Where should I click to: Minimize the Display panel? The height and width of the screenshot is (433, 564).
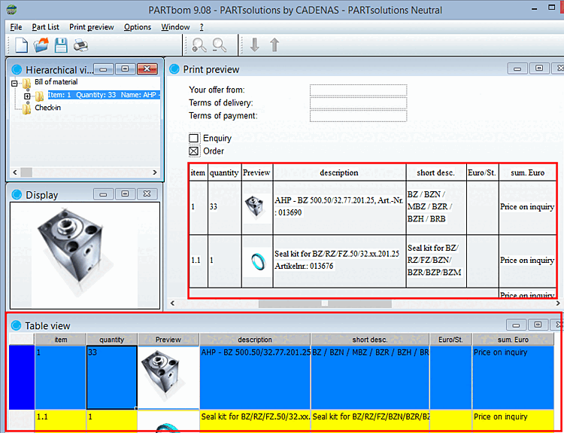(x=103, y=194)
